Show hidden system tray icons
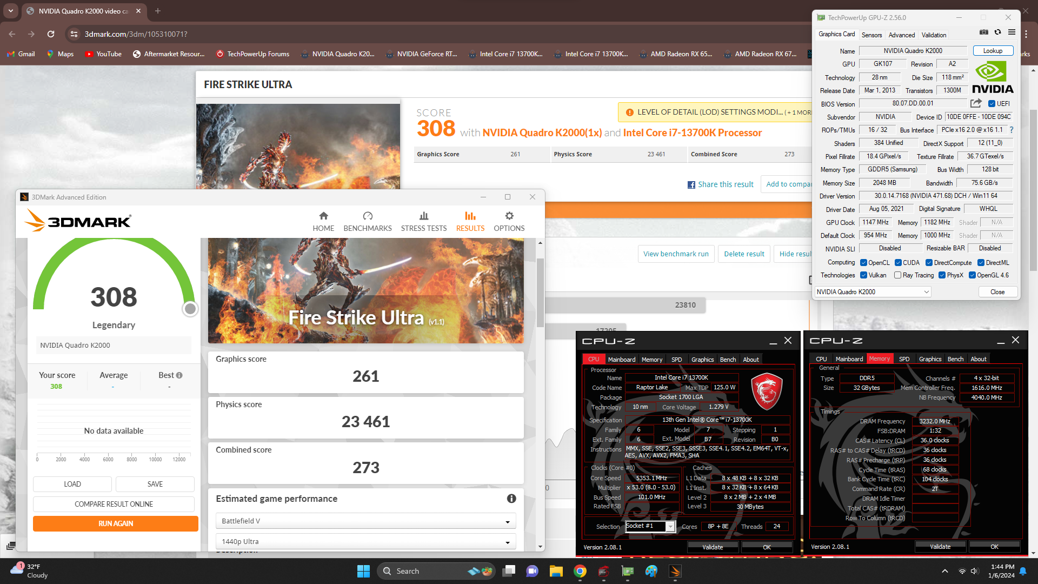 [945, 571]
